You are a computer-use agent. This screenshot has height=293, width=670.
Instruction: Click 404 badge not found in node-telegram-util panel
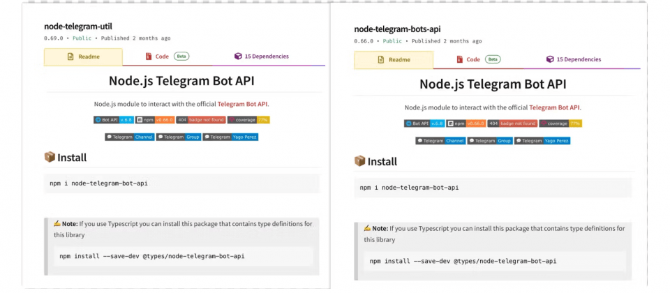click(201, 120)
